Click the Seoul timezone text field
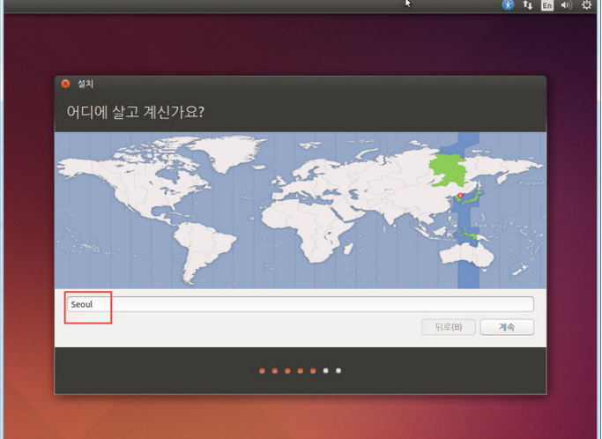Image resolution: width=602 pixels, height=439 pixels. pyautogui.click(x=300, y=304)
